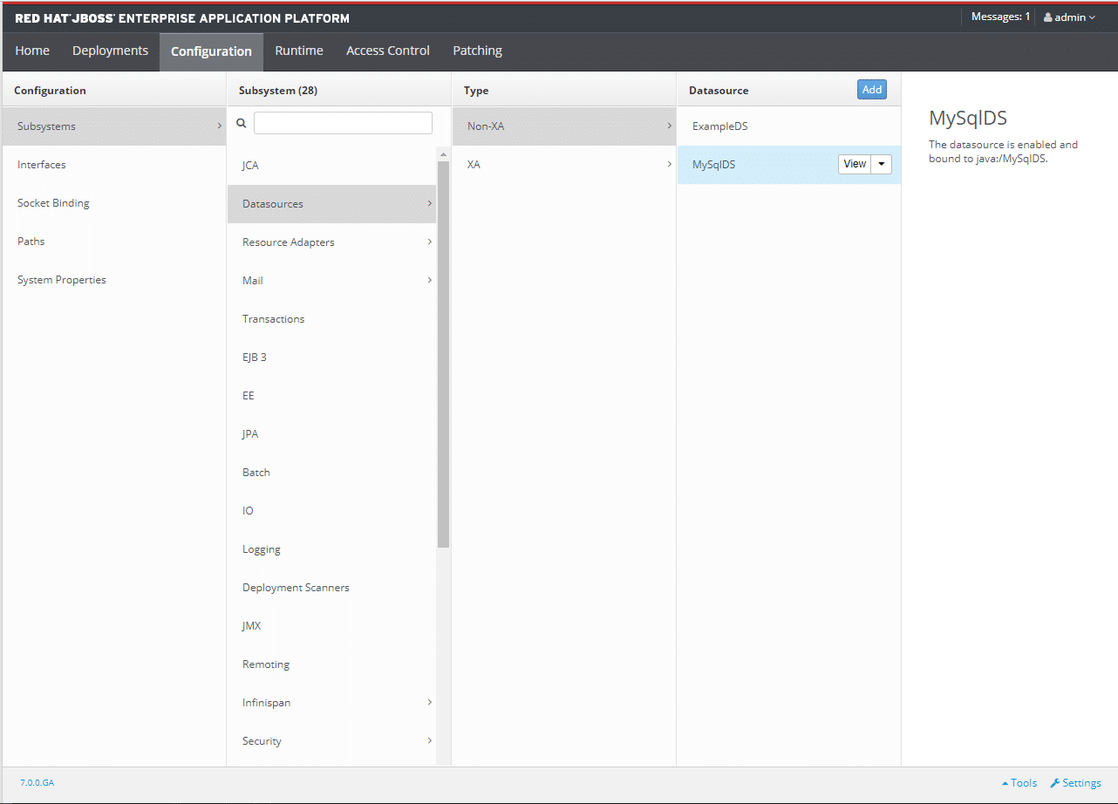Select the Logging subsystem
The image size is (1118, 804).
[331, 549]
